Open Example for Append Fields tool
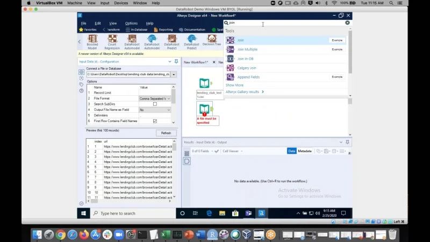430x242 pixels. point(337,77)
